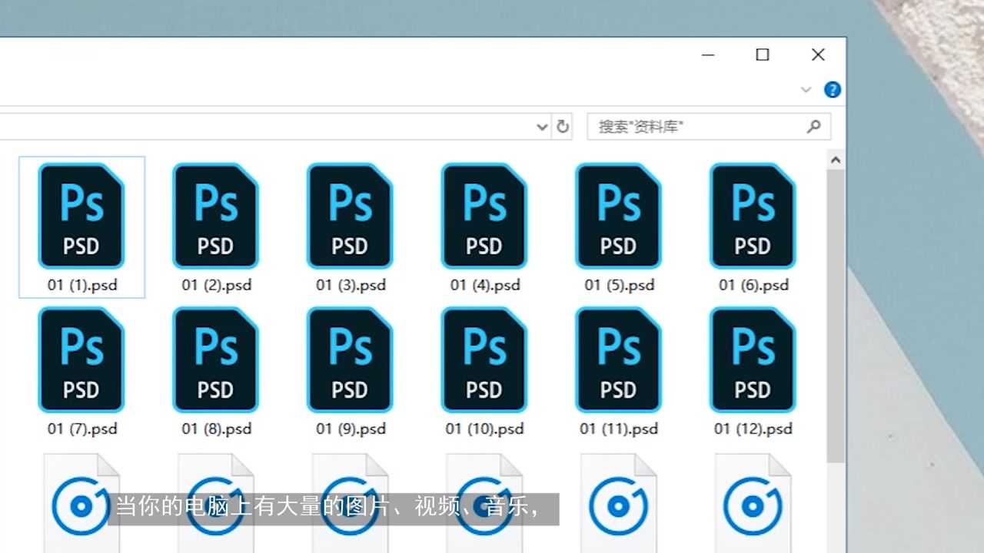Select the 01 (1).psd Photoshop file icon

point(81,216)
